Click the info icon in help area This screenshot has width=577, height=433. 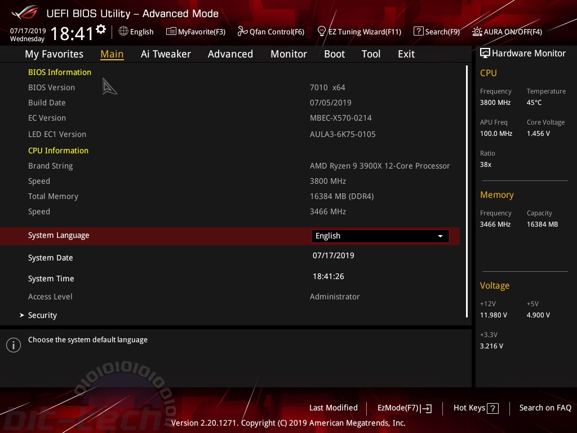(x=14, y=345)
